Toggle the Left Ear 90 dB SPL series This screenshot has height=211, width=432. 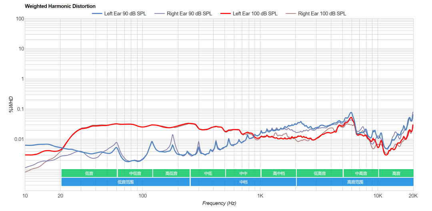119,14
